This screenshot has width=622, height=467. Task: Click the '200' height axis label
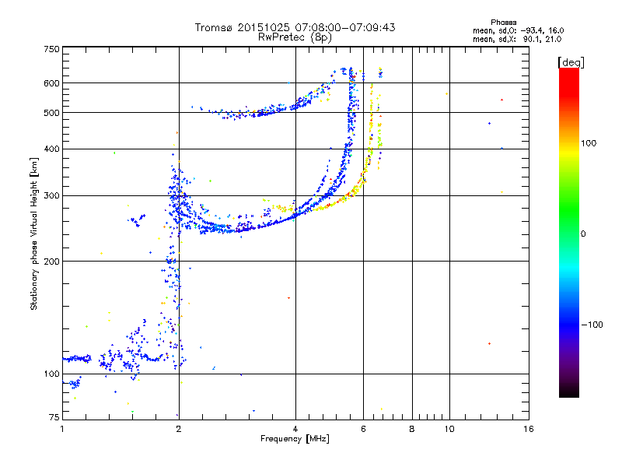coord(51,262)
